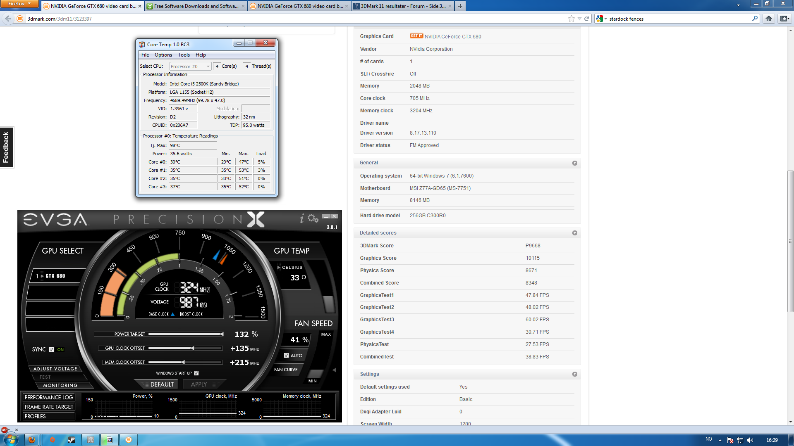Toggle the SYNC checkbox

tap(52, 350)
